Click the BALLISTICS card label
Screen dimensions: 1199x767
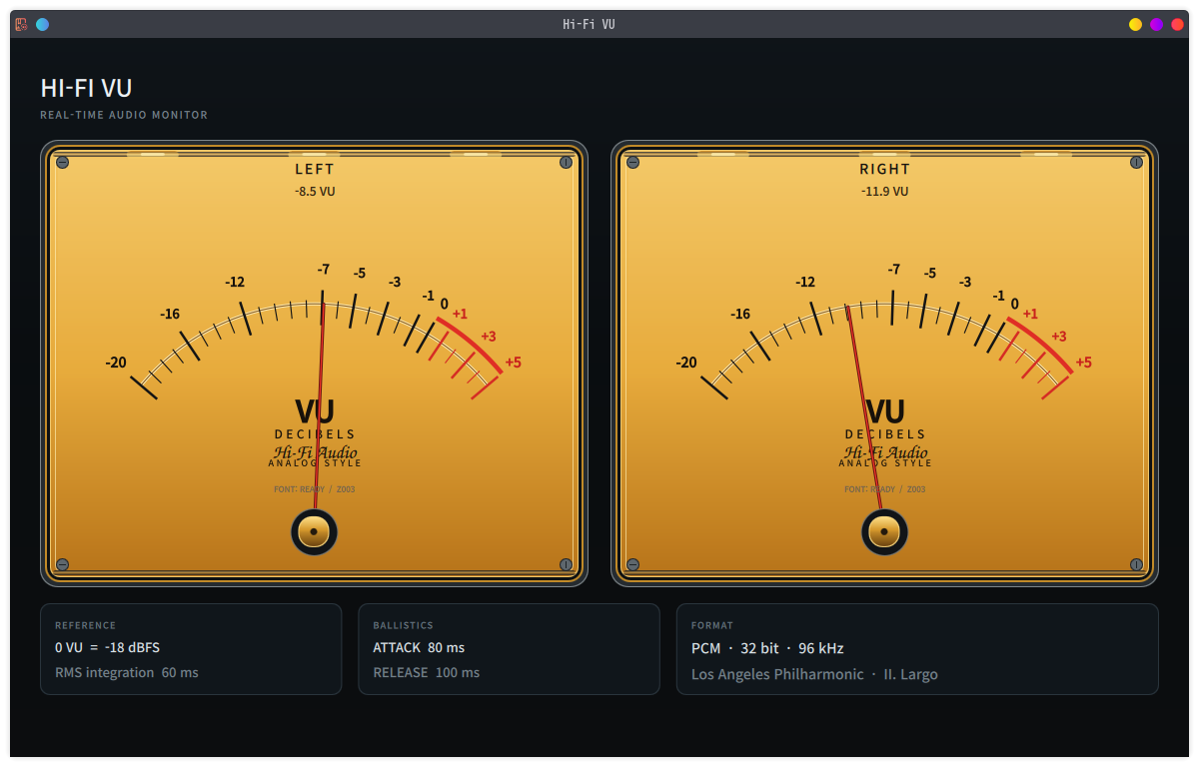(x=404, y=625)
